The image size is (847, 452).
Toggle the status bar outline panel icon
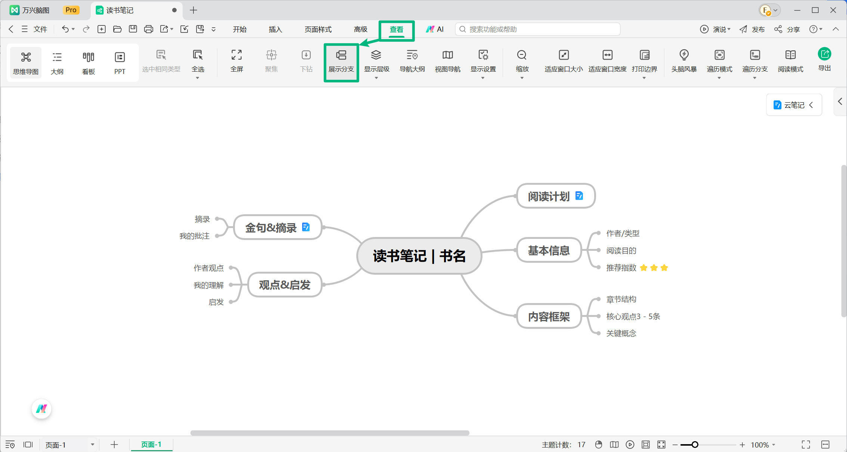point(10,445)
